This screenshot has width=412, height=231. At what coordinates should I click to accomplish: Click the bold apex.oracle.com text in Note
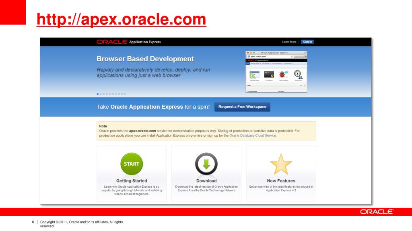click(x=142, y=131)
